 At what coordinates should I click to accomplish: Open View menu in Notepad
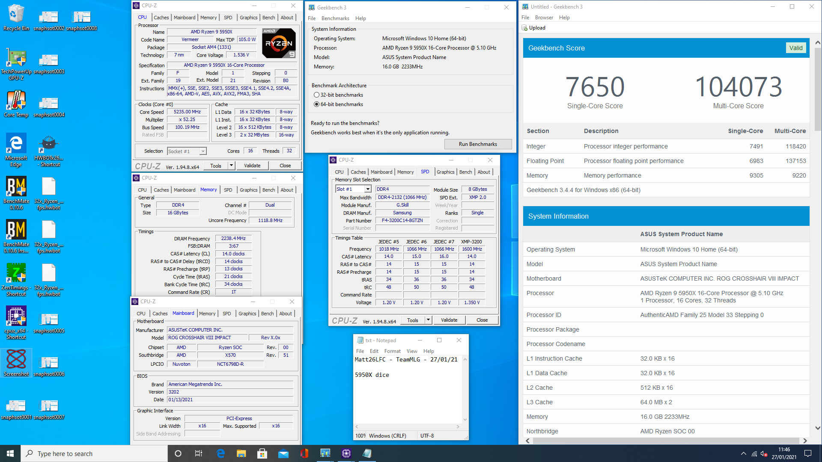(x=412, y=351)
